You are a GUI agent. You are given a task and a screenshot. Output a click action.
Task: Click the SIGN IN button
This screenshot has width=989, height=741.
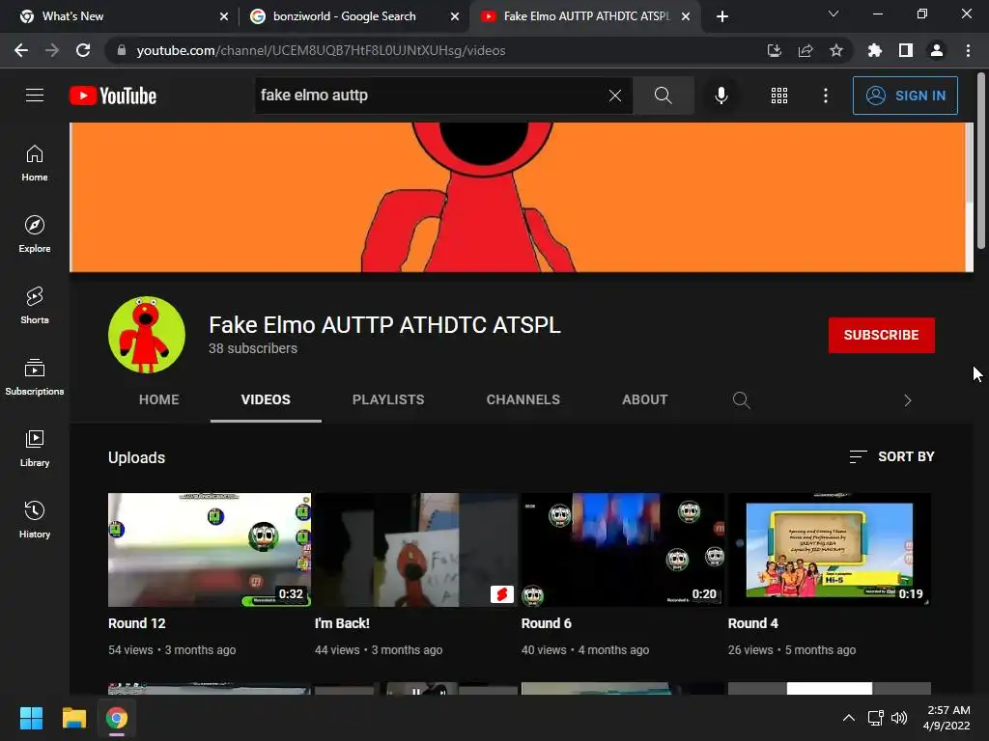905,96
